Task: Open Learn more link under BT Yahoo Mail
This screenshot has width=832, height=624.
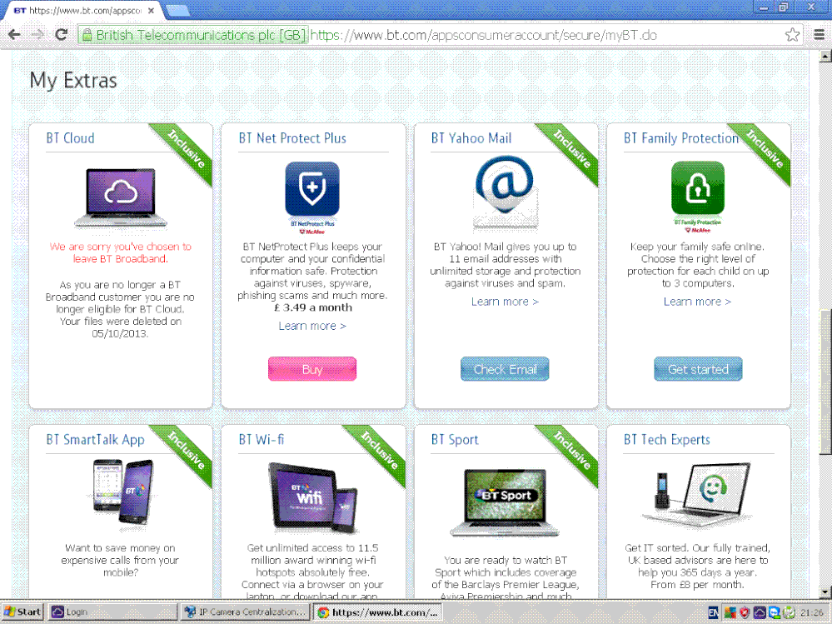Action: click(505, 302)
